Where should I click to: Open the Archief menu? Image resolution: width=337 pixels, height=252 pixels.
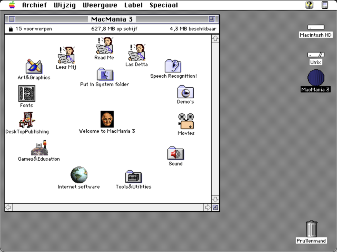click(34, 5)
